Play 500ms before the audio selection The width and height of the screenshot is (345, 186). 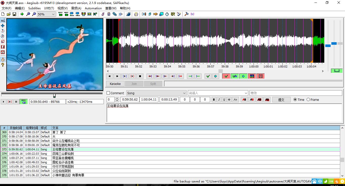[150, 76]
